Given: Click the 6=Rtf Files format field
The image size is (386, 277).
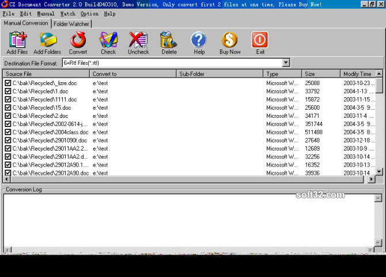Looking at the screenshot, I should (172, 63).
